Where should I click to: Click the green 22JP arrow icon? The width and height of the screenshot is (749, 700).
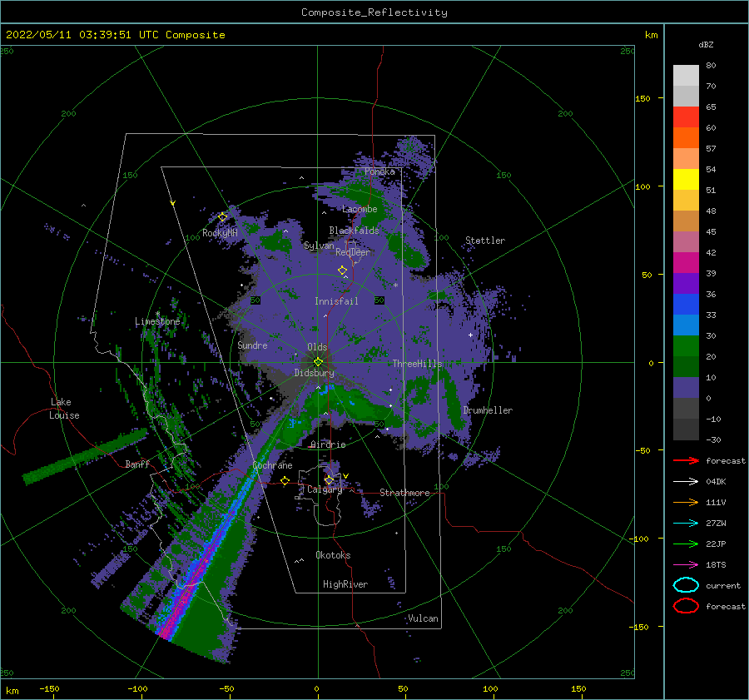[x=686, y=544]
